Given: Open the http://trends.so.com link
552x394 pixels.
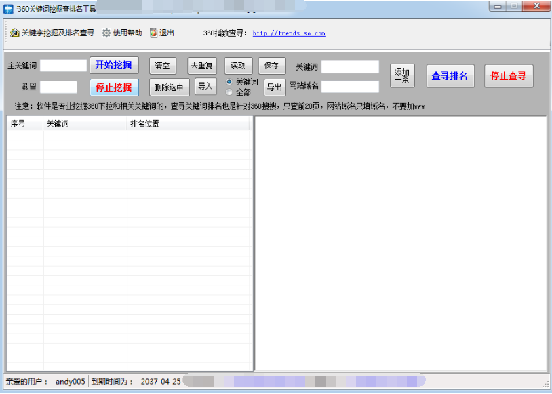Looking at the screenshot, I should point(289,33).
